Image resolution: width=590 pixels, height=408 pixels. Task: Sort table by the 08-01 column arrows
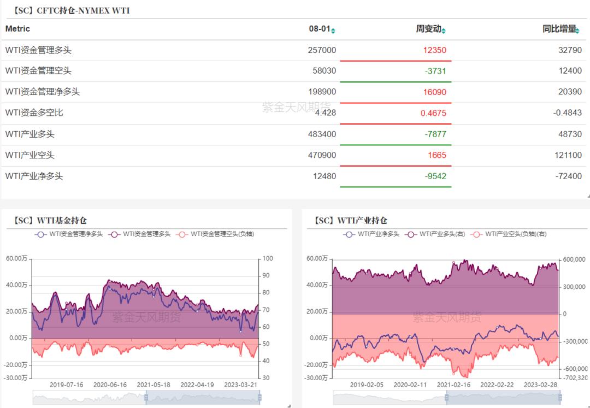pos(333,30)
